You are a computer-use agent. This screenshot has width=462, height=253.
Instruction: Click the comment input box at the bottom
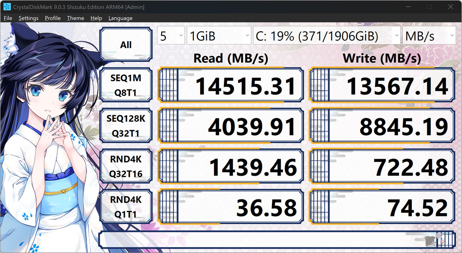pos(277,240)
